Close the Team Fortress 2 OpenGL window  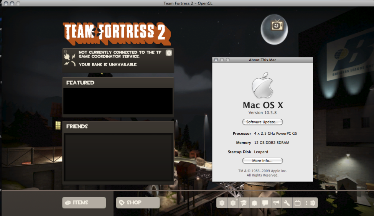tap(6, 3)
